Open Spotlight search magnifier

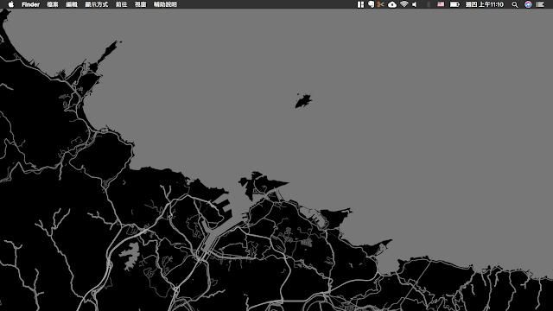pyautogui.click(x=515, y=4)
